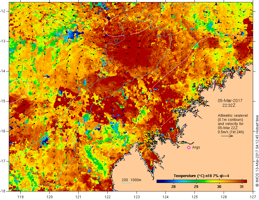Click the longitude axis label 123
This screenshot has width=259, height=200.
(x=137, y=197)
